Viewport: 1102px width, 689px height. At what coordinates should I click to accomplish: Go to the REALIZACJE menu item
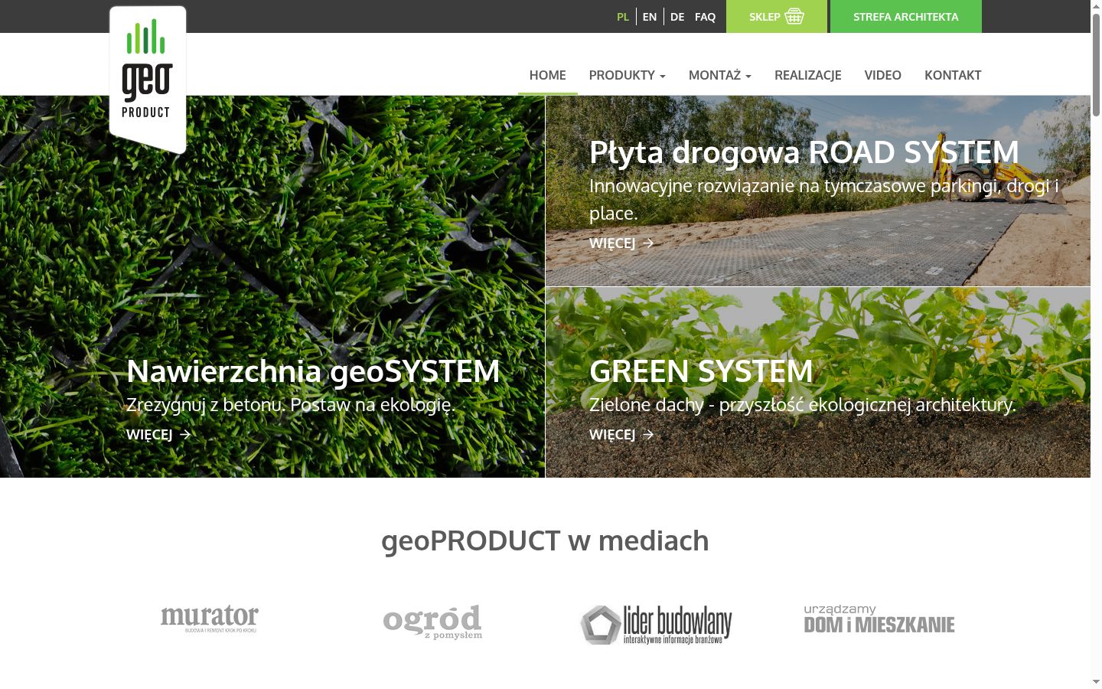808,75
